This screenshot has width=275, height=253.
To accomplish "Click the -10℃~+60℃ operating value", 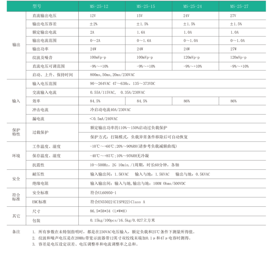I will 133,146.
